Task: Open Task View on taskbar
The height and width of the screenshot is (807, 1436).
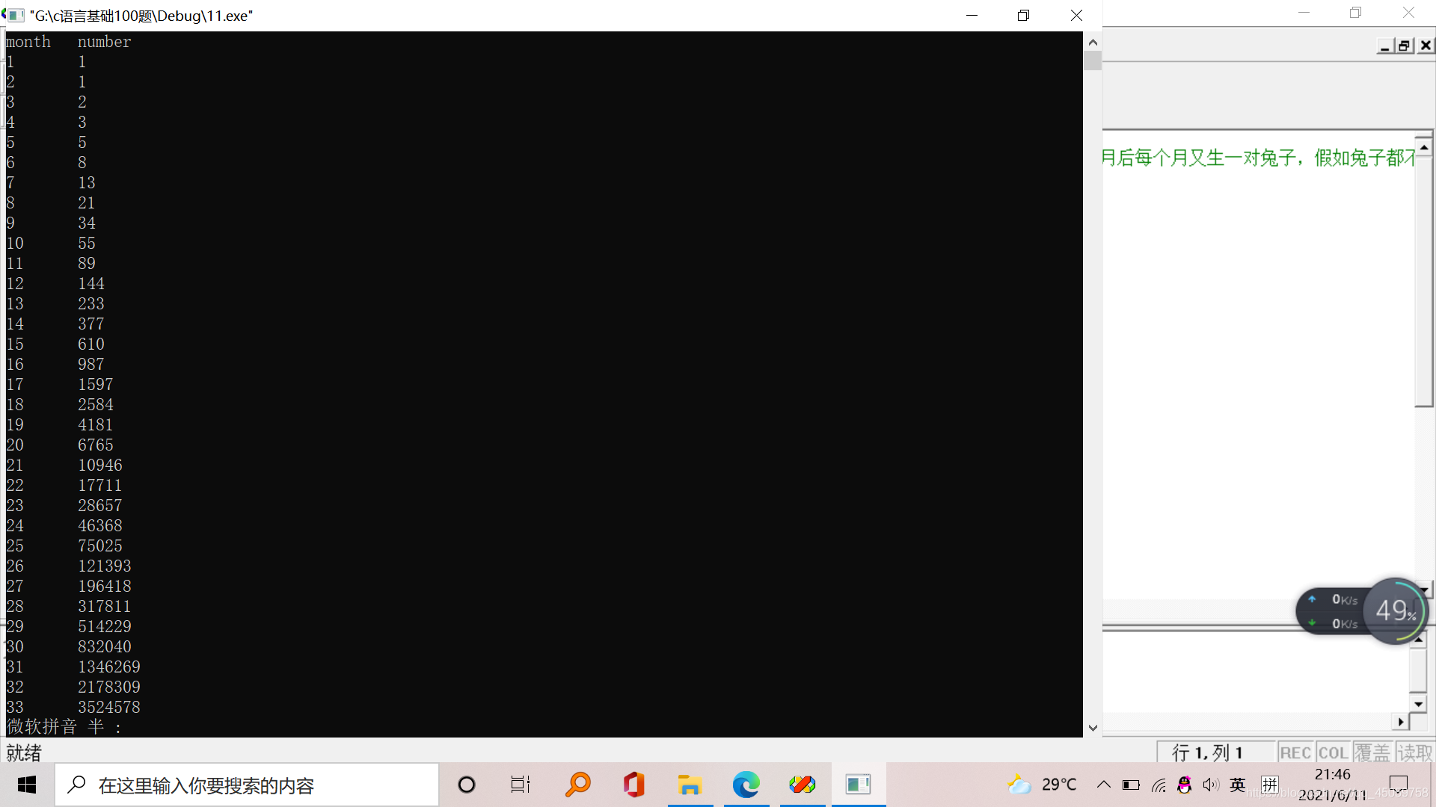Action: click(x=521, y=785)
